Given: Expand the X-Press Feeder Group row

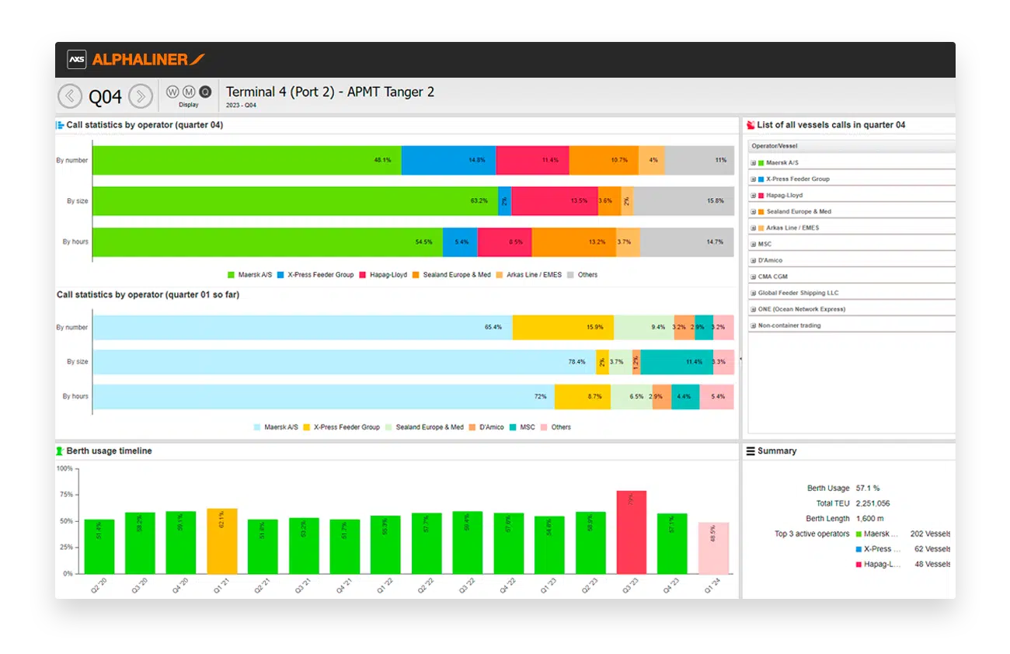Looking at the screenshot, I should (753, 179).
